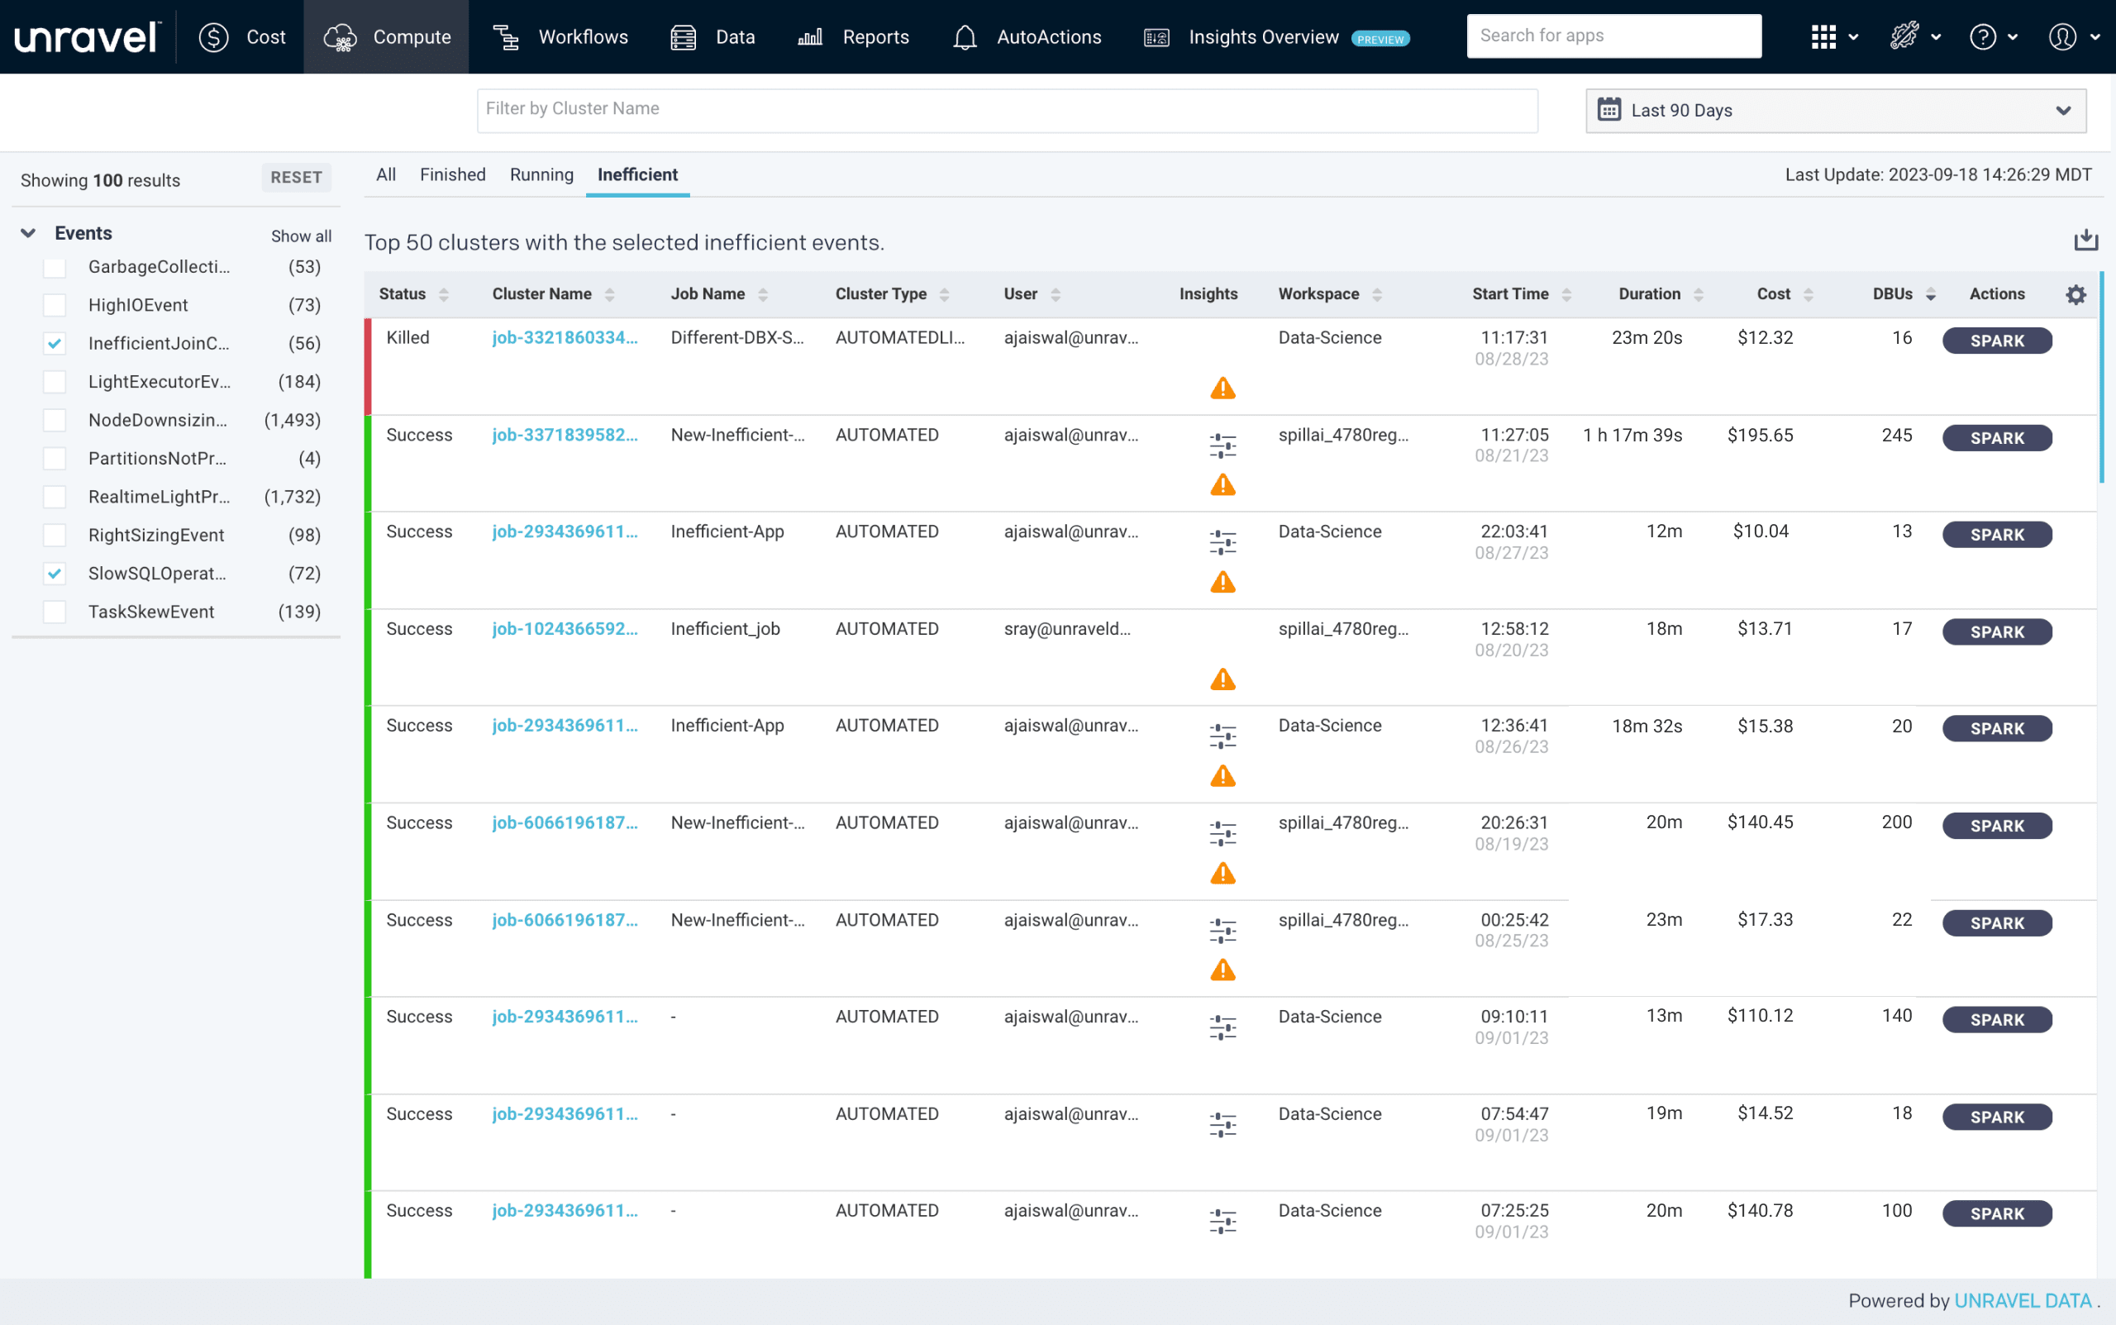
Task: Open the help question mark menu
Action: (1983, 37)
